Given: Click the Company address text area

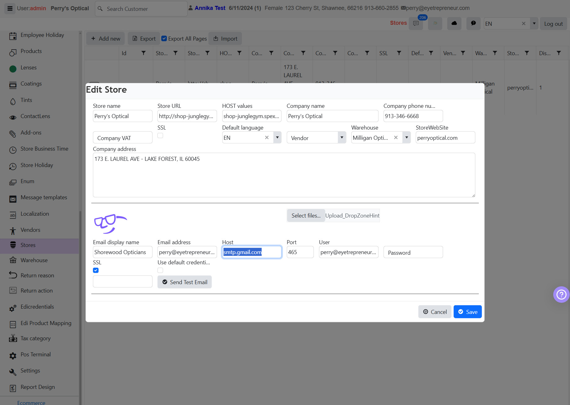Looking at the screenshot, I should pos(284,175).
